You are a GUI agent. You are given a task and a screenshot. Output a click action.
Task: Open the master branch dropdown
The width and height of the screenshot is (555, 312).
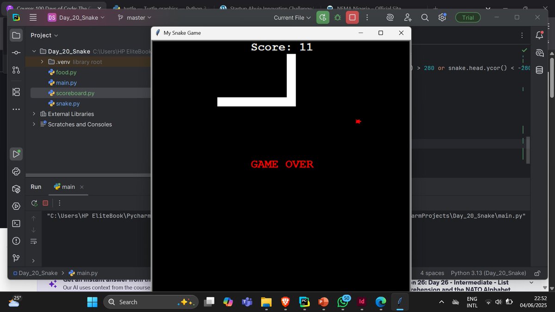click(134, 17)
